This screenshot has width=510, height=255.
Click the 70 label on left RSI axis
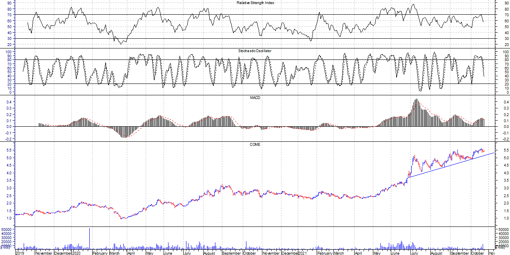9,15
